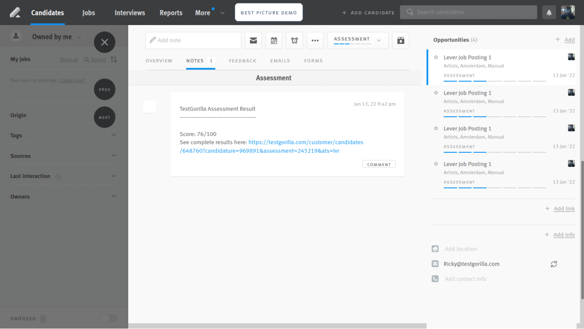Click inside the Search candidates field
This screenshot has height=329, width=584.
click(468, 12)
